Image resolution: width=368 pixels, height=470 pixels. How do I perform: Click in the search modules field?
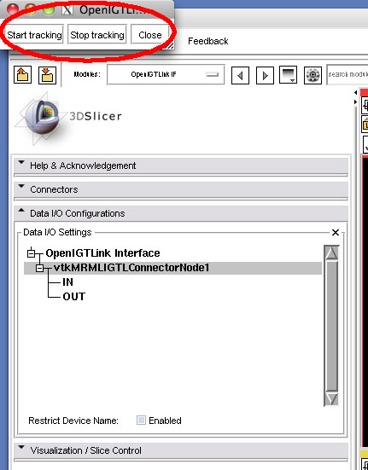[348, 74]
